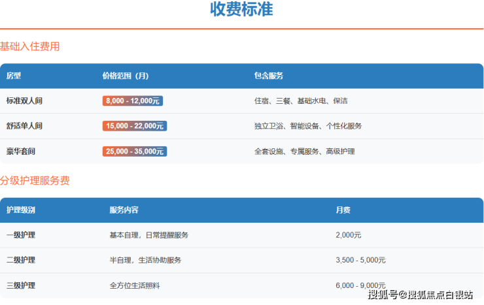Select the 一级护理 care level row

pos(21,235)
